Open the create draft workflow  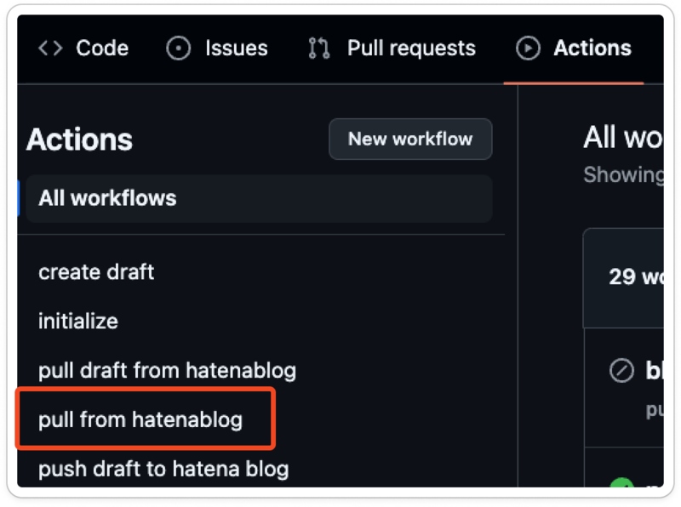click(x=96, y=272)
